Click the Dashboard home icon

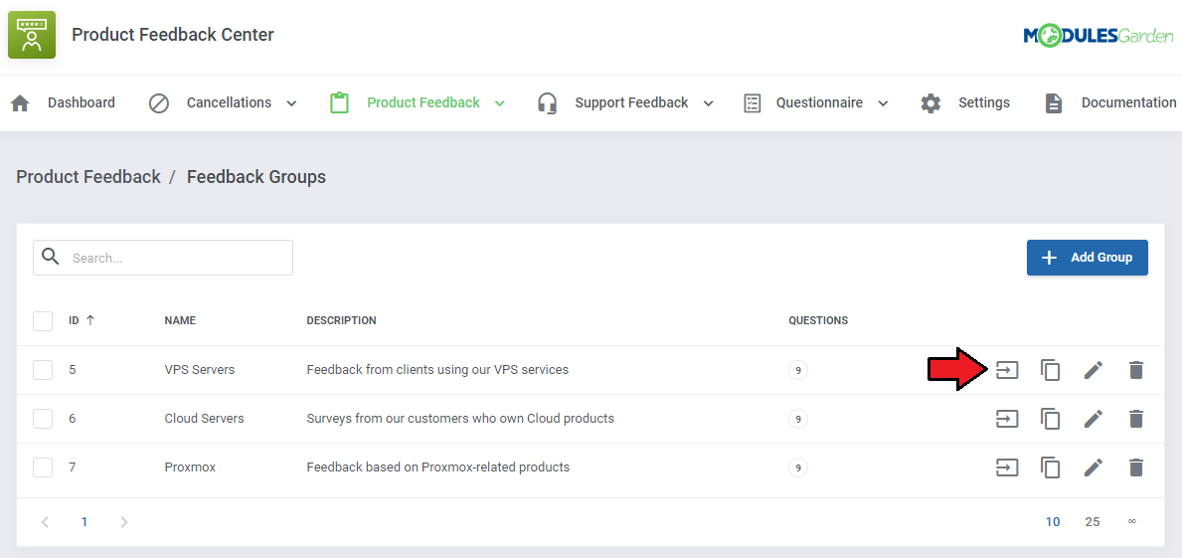(20, 103)
